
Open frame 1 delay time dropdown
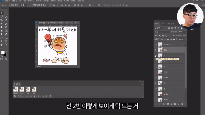click(16, 93)
